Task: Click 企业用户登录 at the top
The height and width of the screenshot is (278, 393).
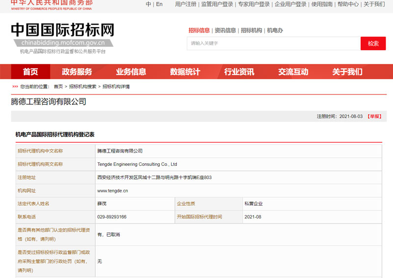Action: [x=290, y=4]
